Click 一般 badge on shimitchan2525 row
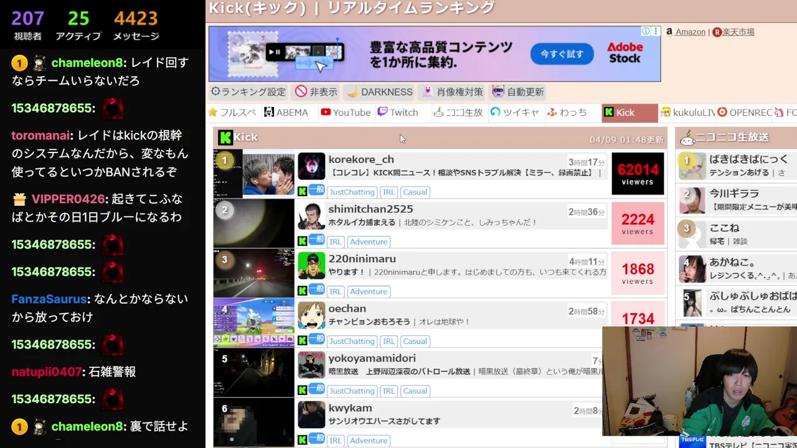797x448 pixels. coord(316,240)
